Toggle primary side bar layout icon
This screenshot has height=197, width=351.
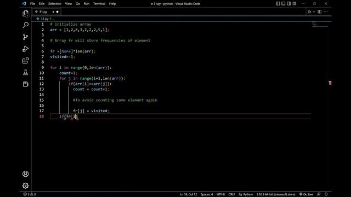[x=278, y=4]
